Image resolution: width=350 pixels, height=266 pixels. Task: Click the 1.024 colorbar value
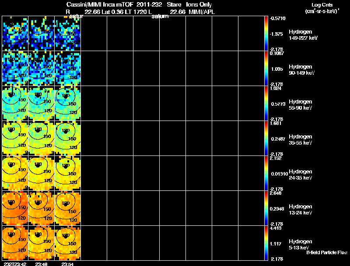(x=276, y=88)
